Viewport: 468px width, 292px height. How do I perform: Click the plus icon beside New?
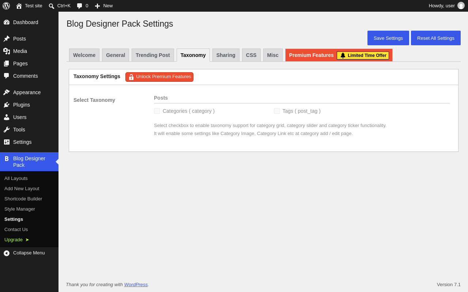click(x=97, y=6)
